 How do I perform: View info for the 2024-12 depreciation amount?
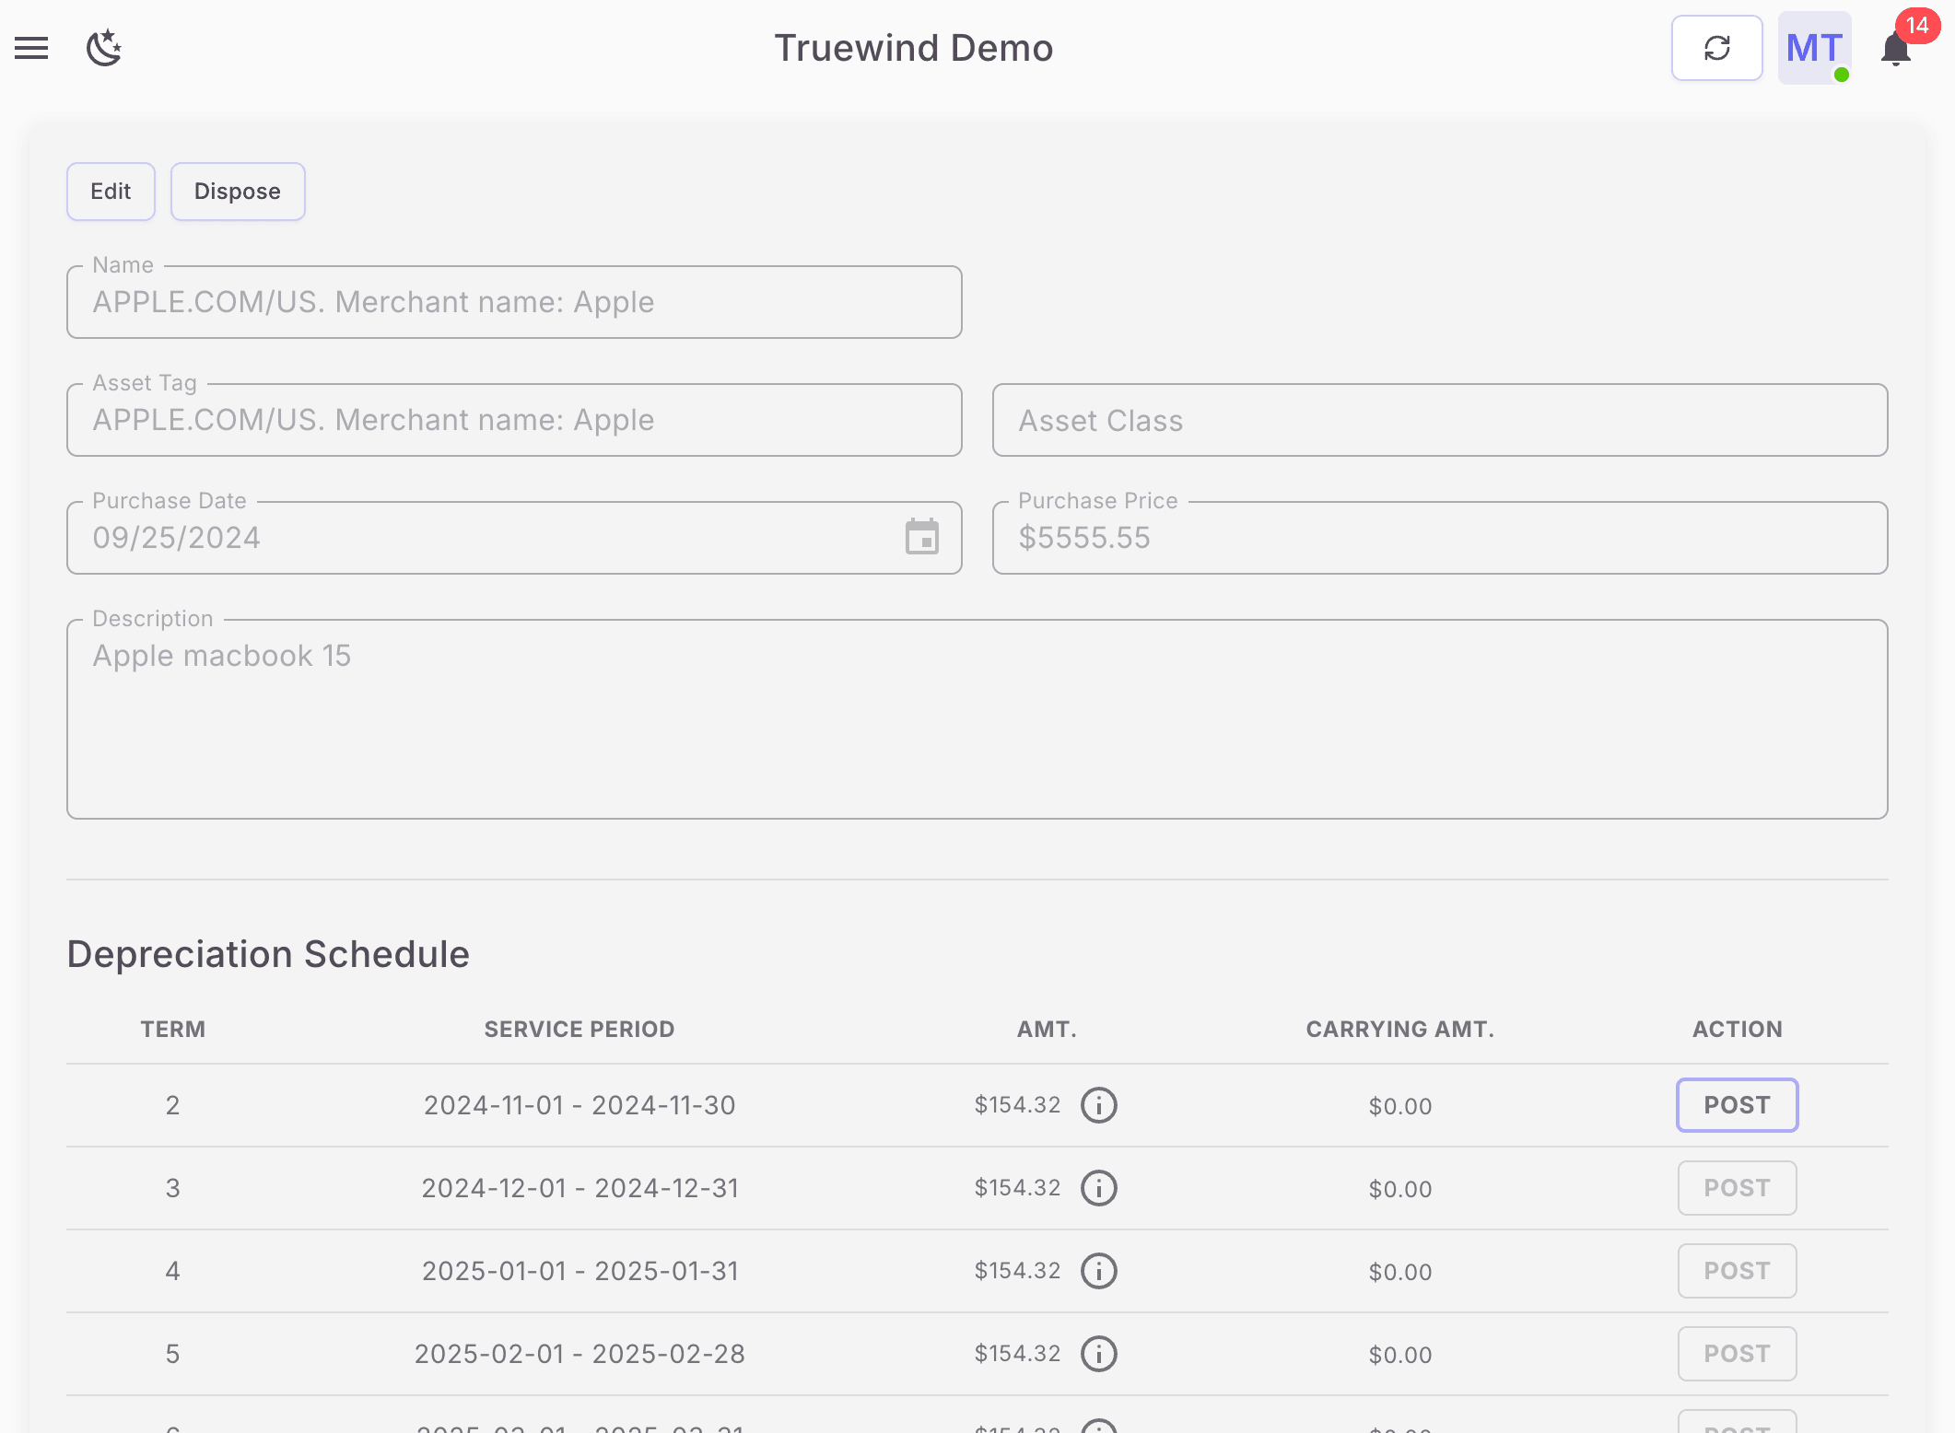click(1098, 1188)
